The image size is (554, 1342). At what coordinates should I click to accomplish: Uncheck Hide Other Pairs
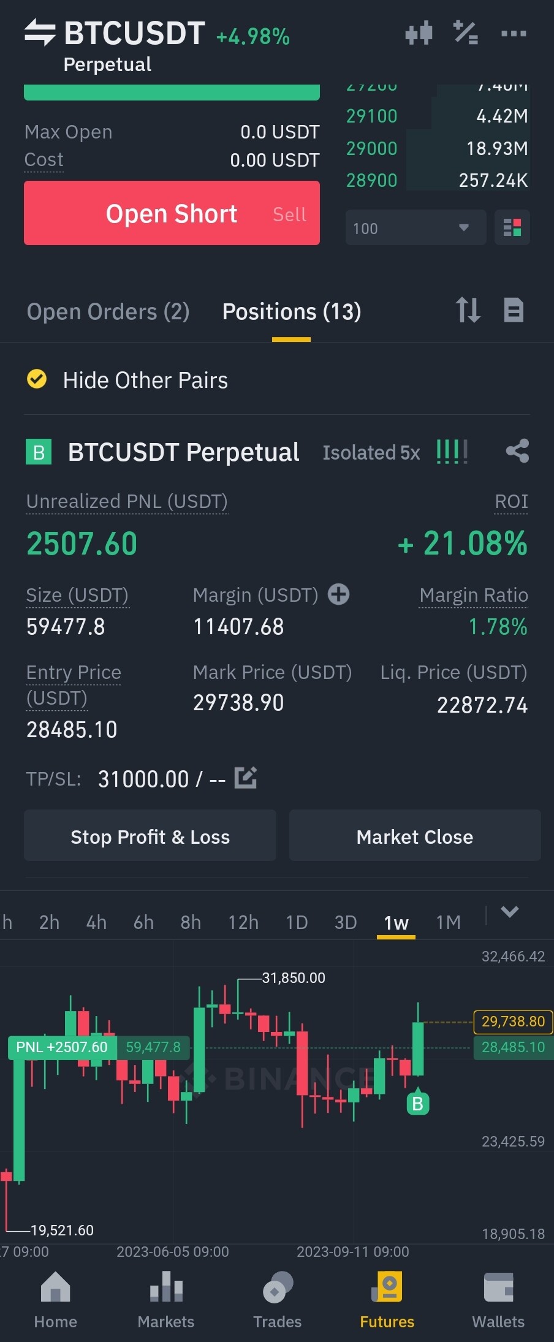[37, 379]
